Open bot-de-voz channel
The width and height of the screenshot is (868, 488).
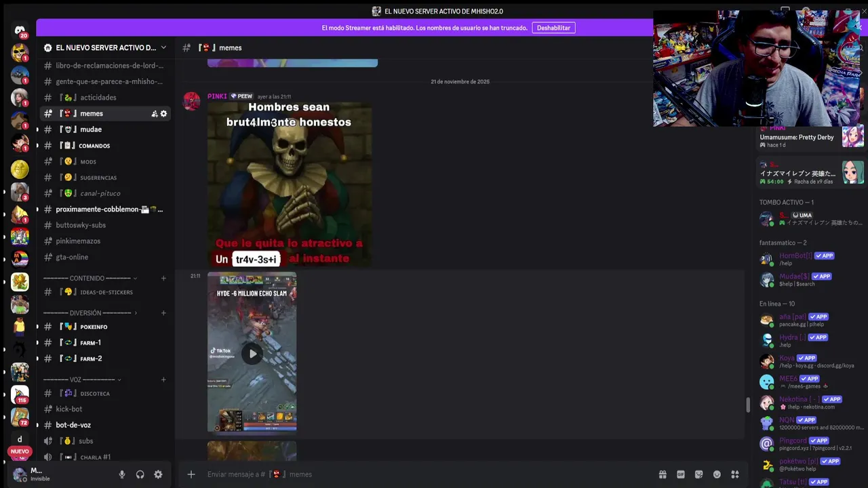click(105, 425)
